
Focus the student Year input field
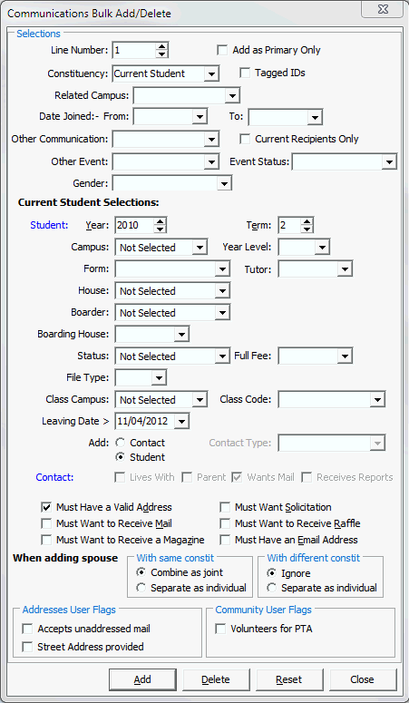point(134,226)
